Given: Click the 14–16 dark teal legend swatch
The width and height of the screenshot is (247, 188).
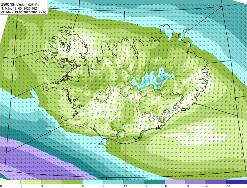Looking at the screenshot, I should coord(154,182).
